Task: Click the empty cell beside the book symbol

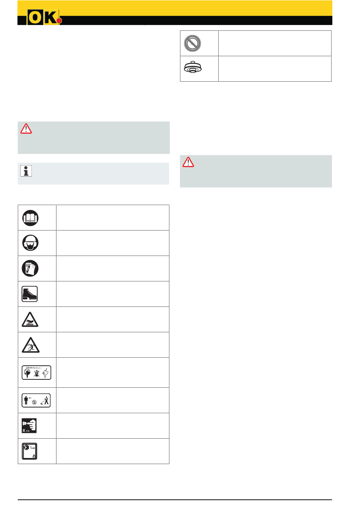Action: click(x=113, y=218)
